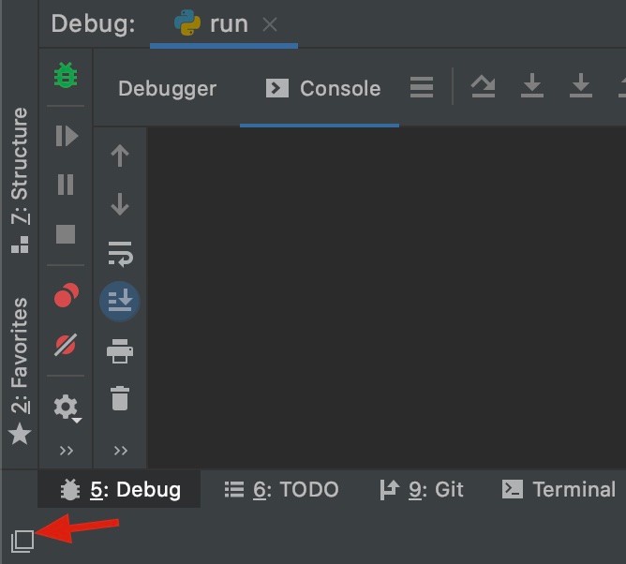Go up the stack trace with the up arrow

pyautogui.click(x=120, y=156)
